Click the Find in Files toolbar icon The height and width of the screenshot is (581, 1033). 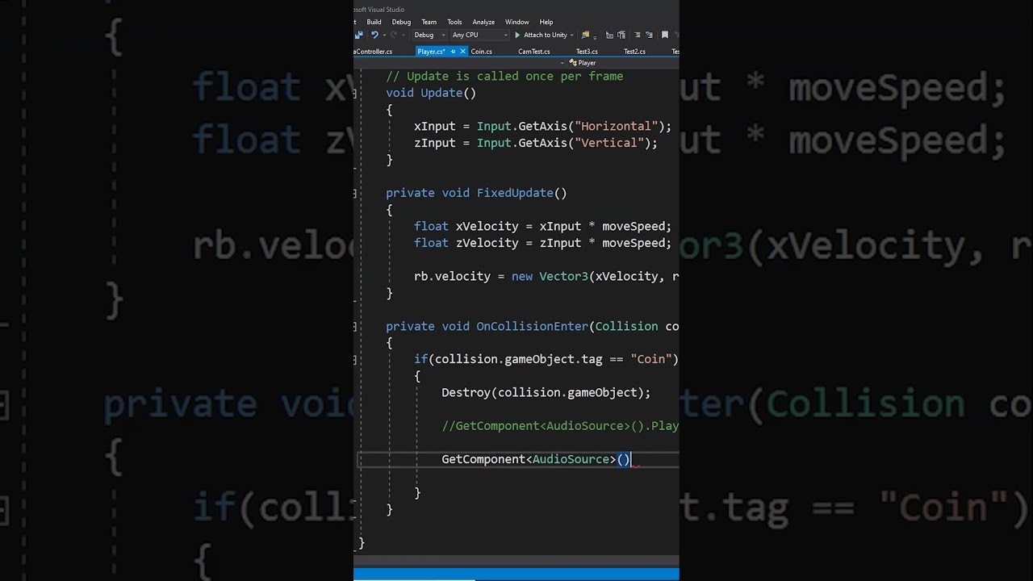tap(585, 35)
